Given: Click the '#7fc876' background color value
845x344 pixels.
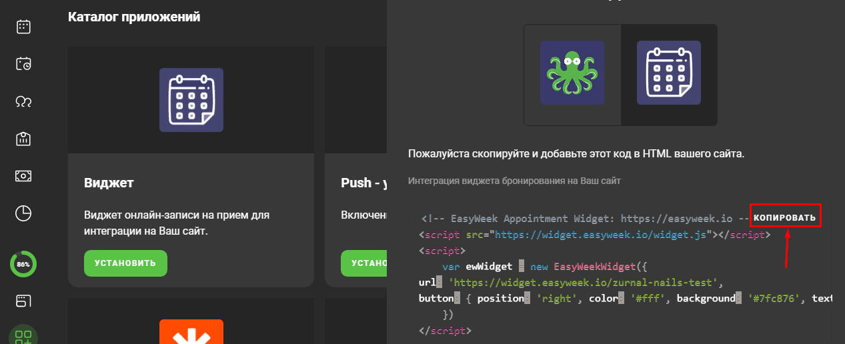Looking at the screenshot, I should point(774,299).
